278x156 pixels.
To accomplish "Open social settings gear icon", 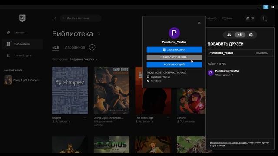I will 251,35.
